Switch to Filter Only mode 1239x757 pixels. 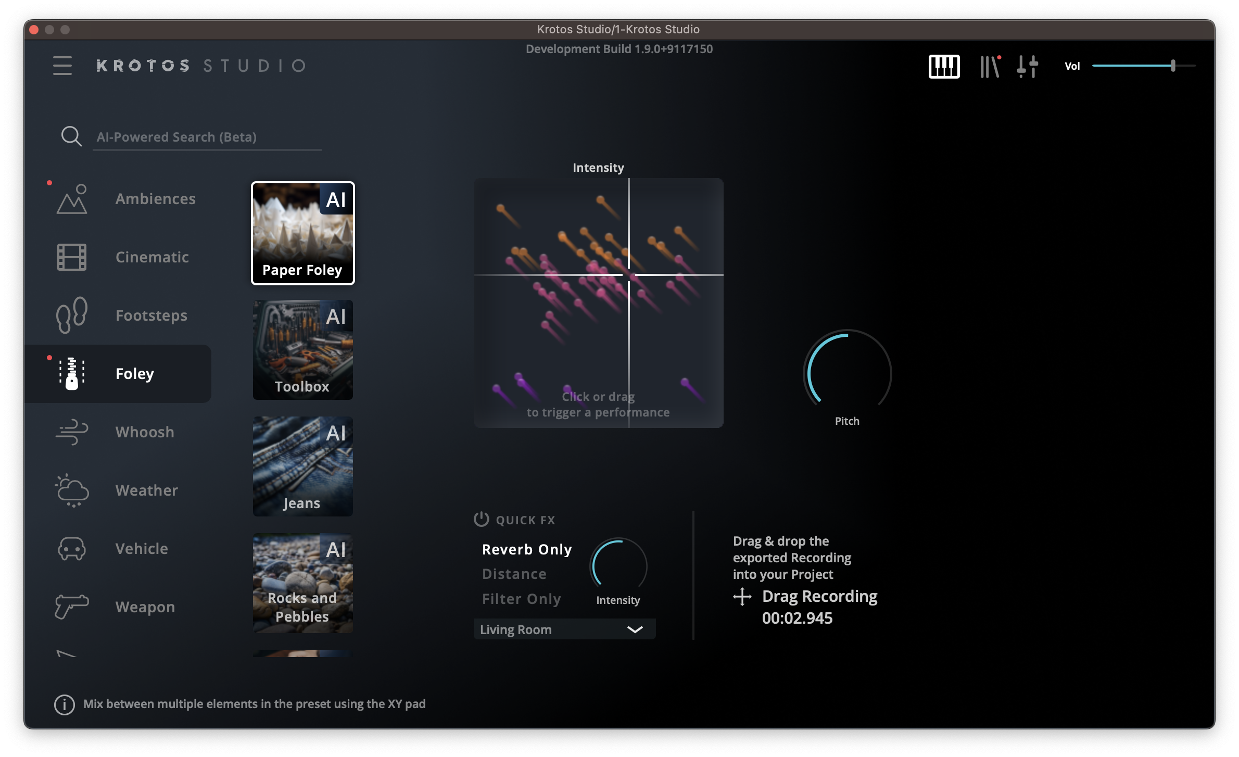pyautogui.click(x=522, y=599)
